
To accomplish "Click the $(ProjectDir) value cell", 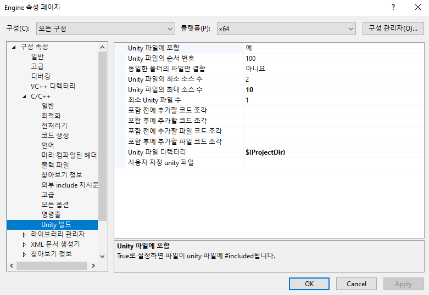I will point(333,152).
